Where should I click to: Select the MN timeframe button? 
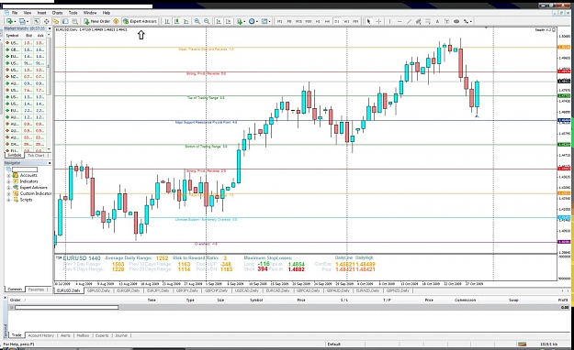point(355,22)
